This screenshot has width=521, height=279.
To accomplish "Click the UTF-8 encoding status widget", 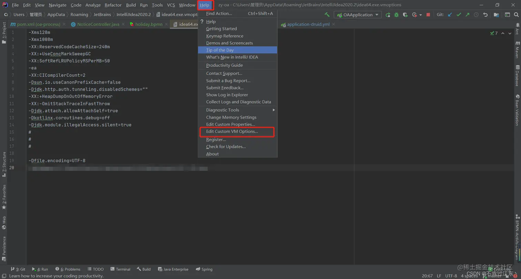I will [x=451, y=276].
